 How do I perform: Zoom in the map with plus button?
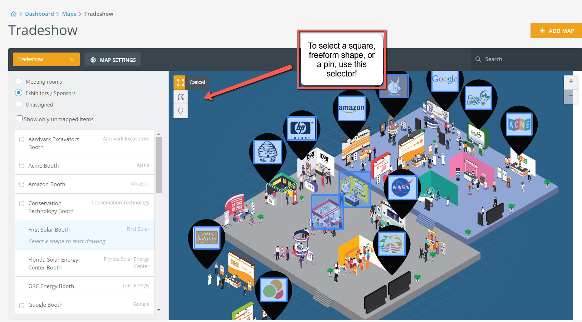click(571, 82)
